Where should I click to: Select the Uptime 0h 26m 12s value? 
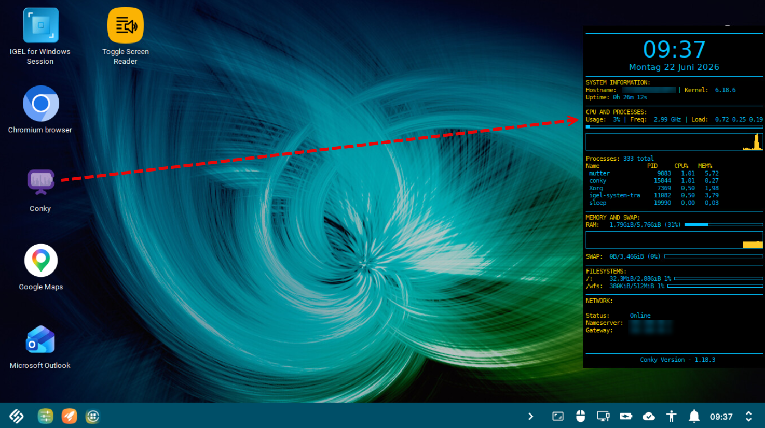tap(630, 97)
